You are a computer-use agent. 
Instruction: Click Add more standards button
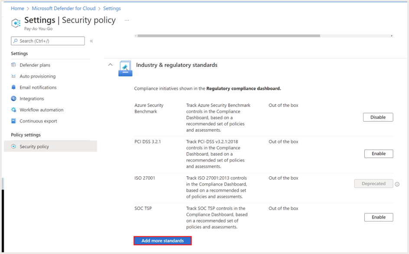[162, 241]
